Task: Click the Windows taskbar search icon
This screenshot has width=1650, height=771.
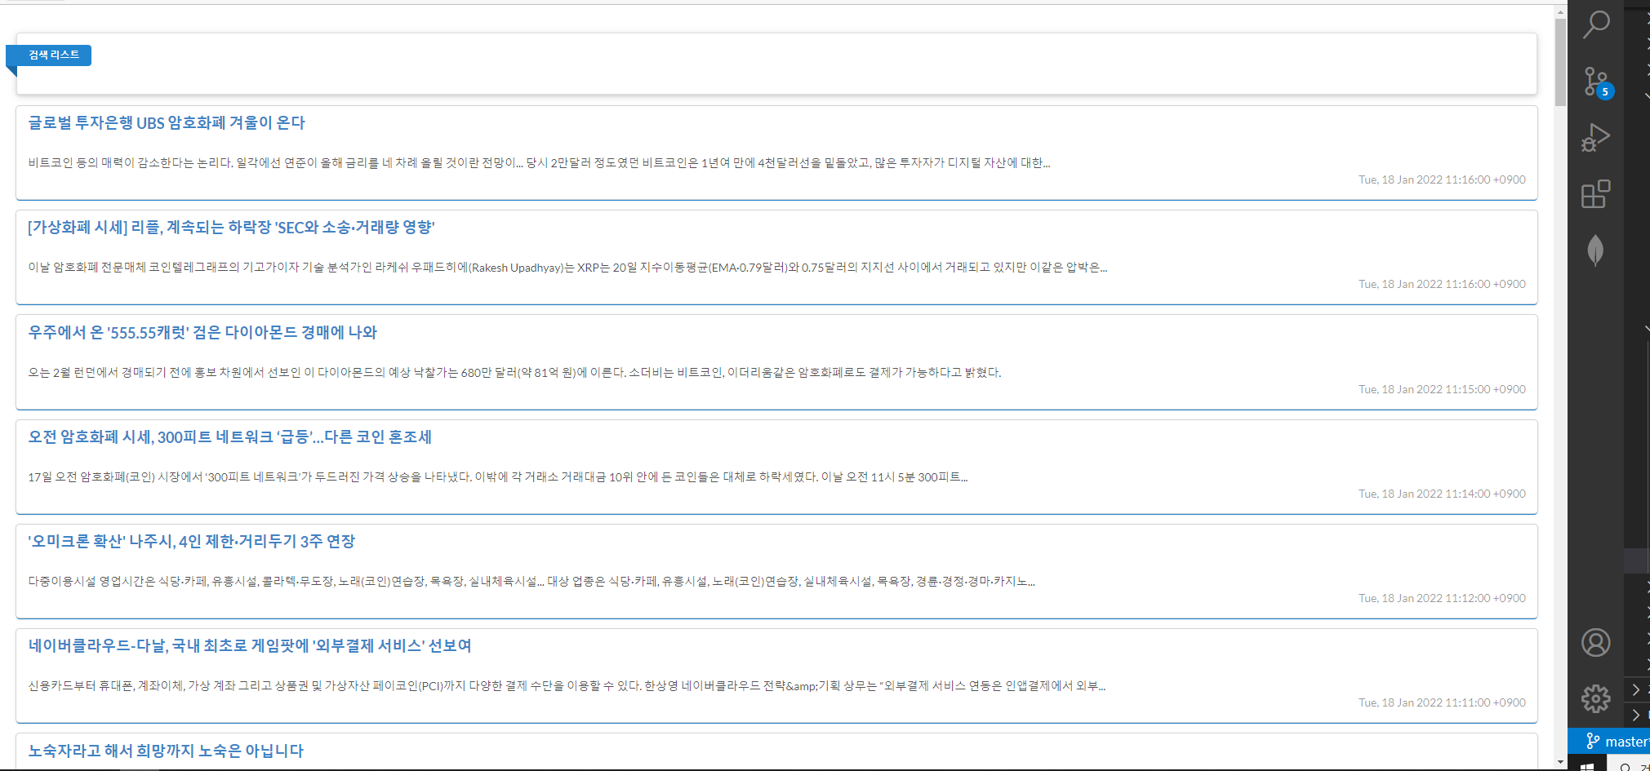Action: pyautogui.click(x=1626, y=767)
